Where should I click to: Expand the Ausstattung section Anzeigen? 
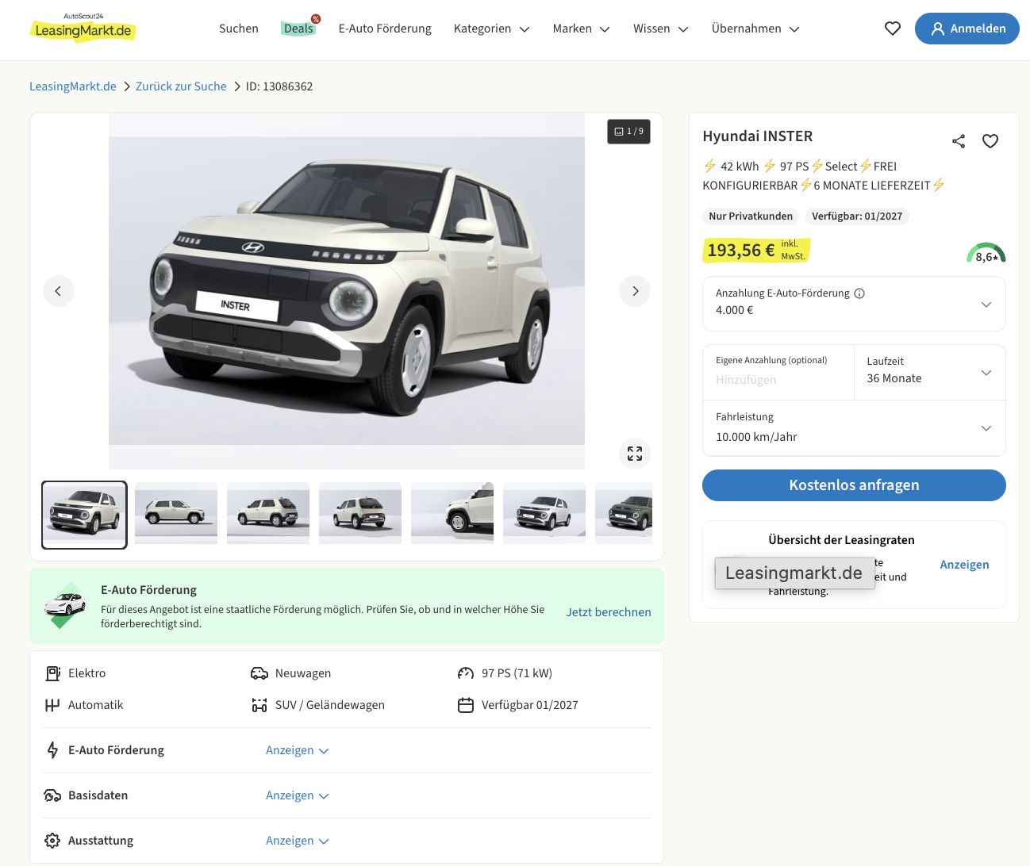coord(297,841)
